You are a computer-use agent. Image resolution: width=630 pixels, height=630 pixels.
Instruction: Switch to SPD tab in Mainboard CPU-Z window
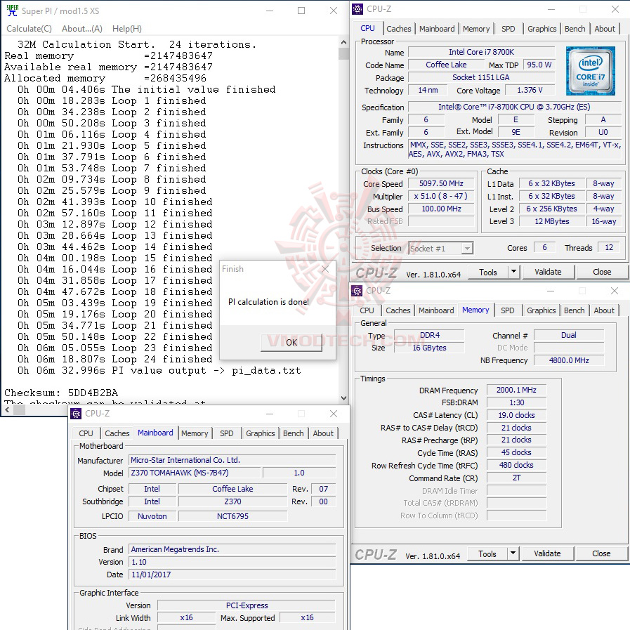coord(227,433)
